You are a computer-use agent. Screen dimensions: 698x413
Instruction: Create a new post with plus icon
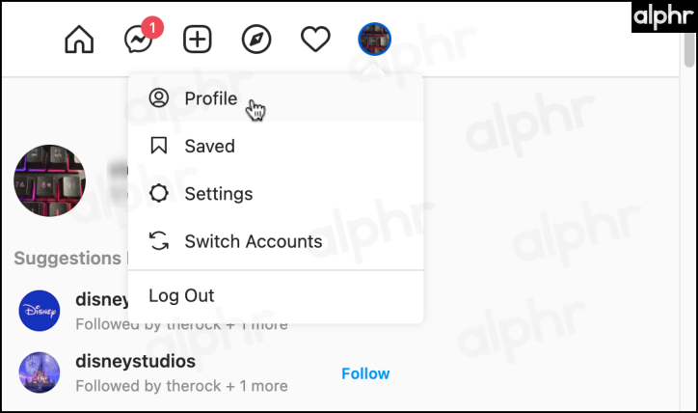click(x=198, y=40)
